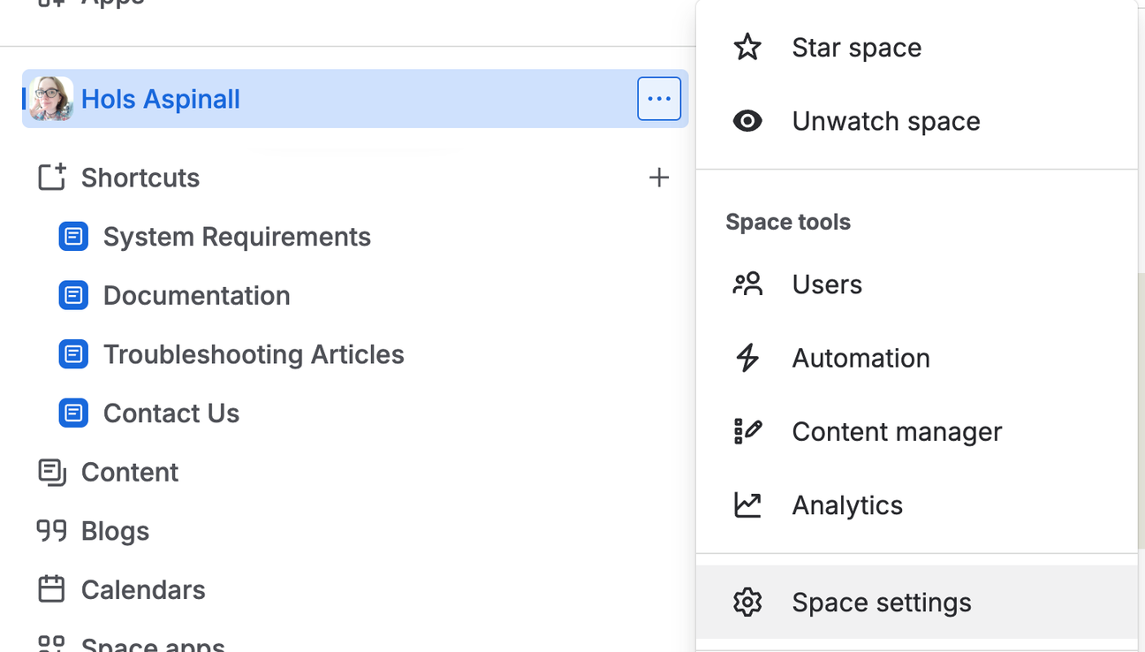Viewport: 1145px width, 652px height.
Task: Select the Calendars icon in the sidebar
Action: click(51, 589)
